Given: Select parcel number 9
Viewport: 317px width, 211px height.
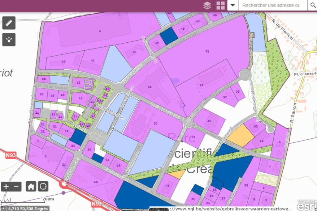Looking at the screenshot, I should (263, 188).
